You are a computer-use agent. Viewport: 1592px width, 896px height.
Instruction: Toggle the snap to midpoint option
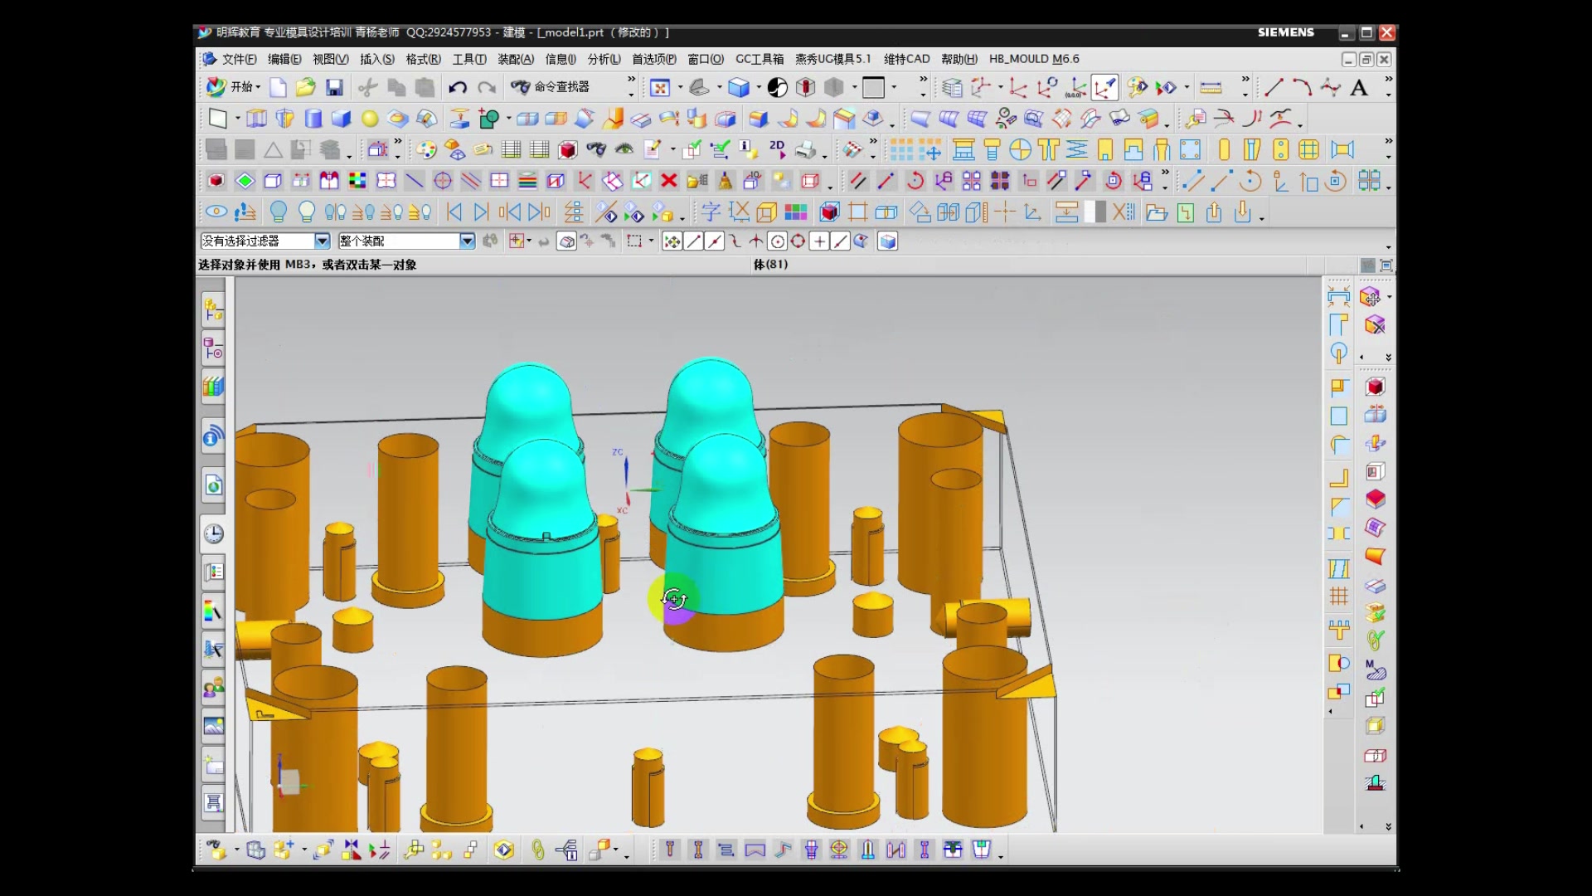tap(714, 241)
